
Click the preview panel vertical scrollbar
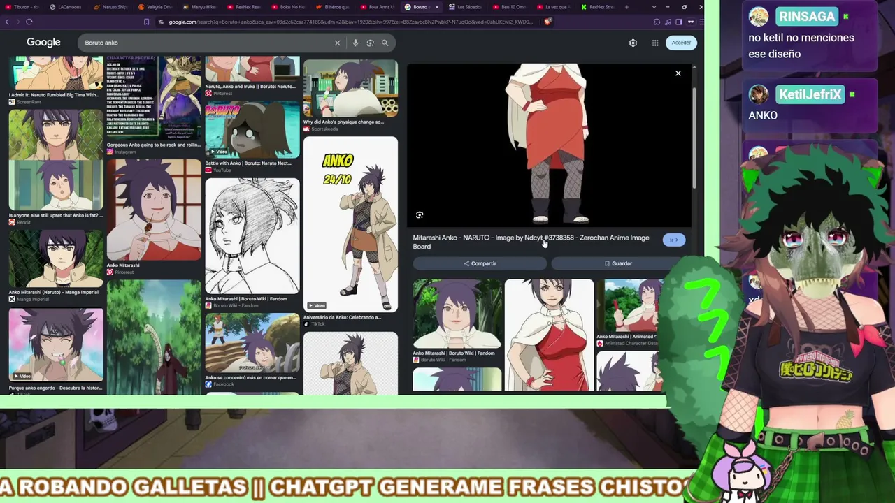coord(694,138)
